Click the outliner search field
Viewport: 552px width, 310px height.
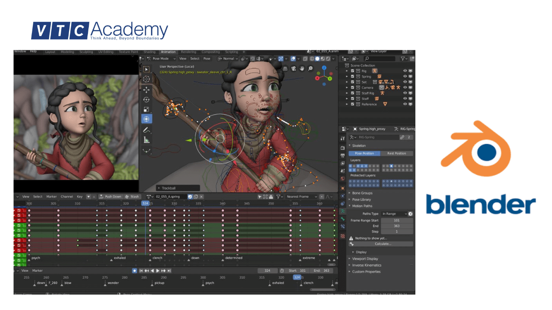[379, 59]
